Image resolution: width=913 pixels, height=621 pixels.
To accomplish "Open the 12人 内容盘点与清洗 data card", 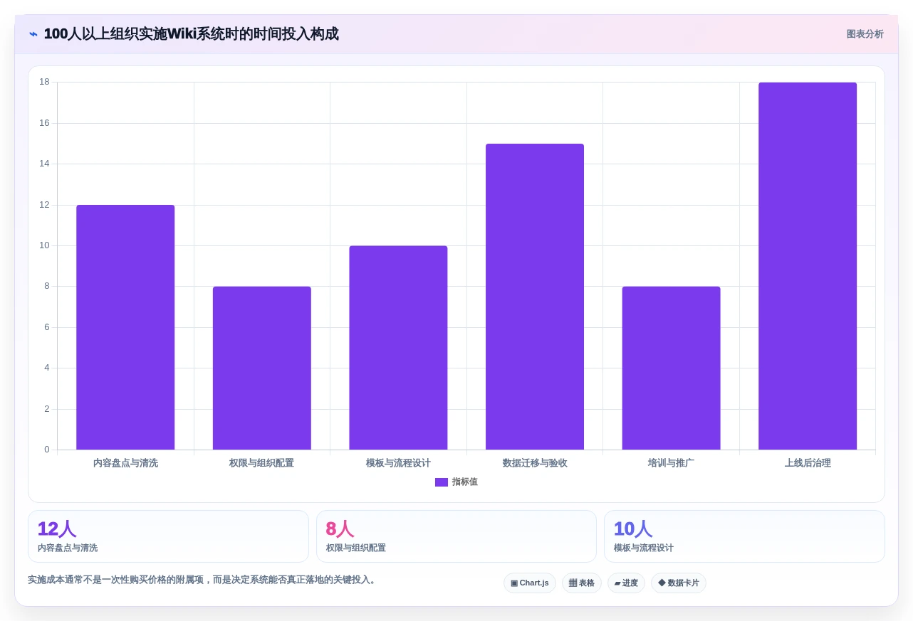I will (168, 536).
